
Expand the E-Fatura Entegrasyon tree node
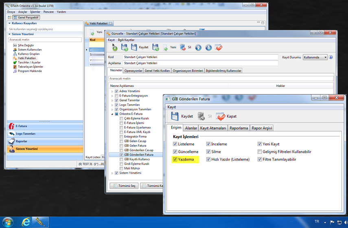[x=112, y=96]
